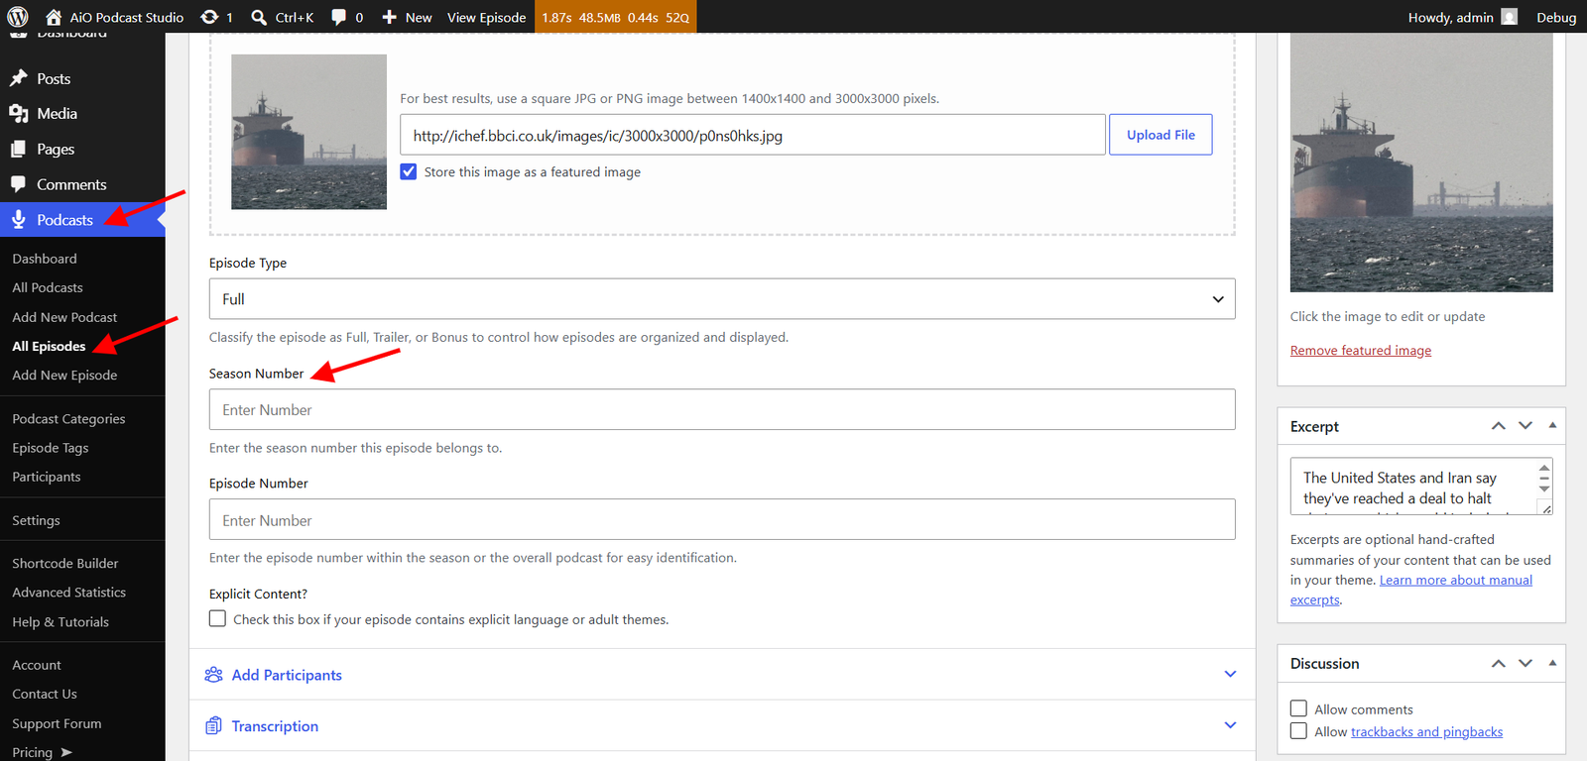
Task: Check the Explicit Content checkbox
Action: point(217,618)
